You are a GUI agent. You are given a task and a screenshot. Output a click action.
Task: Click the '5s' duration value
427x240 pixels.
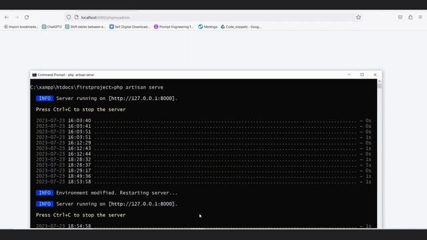click(x=368, y=165)
